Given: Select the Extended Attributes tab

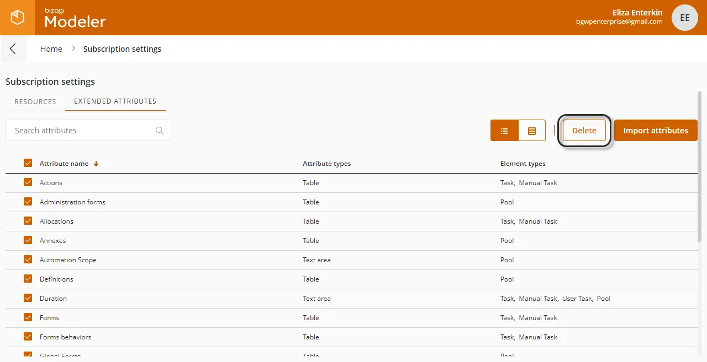Looking at the screenshot, I should (115, 101).
